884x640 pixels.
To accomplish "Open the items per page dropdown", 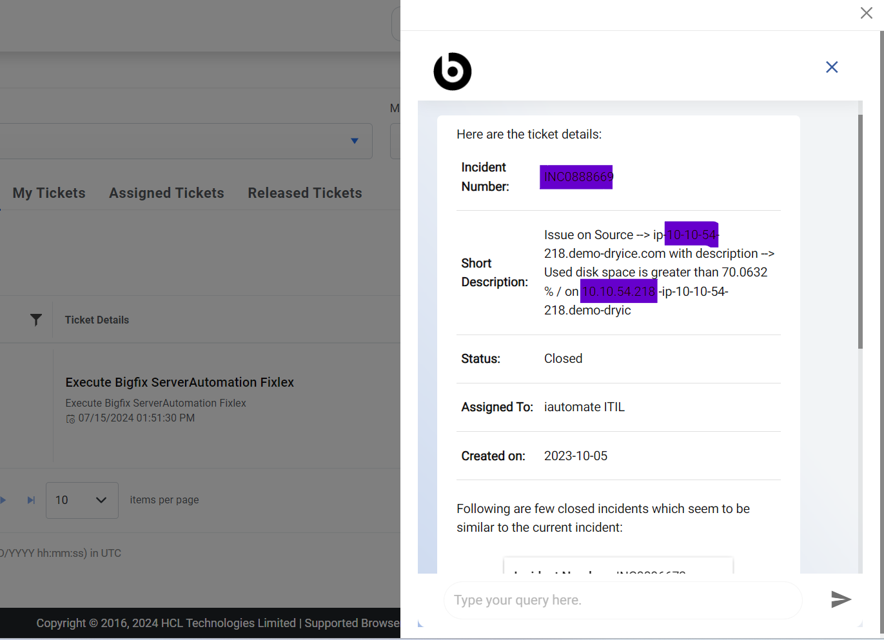I will [x=82, y=500].
